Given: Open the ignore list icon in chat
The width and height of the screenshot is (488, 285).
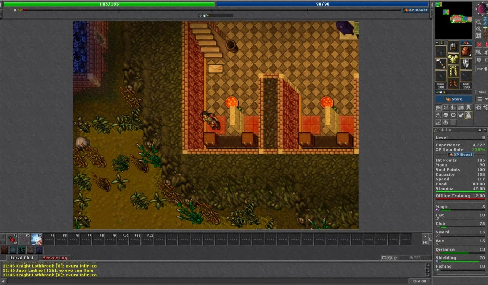Looking at the screenshot, I should pyautogui.click(x=390, y=258).
